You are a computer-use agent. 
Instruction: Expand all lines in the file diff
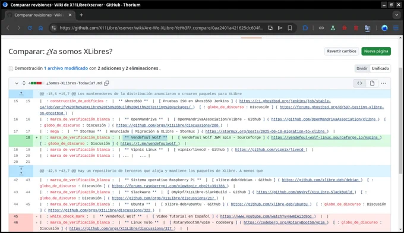click(24, 83)
